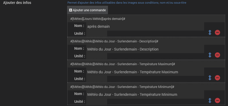The image size is (228, 106).
Task: Click the reorder arrow icon for the Température Maximum row
Action: pyautogui.click(x=210, y=78)
